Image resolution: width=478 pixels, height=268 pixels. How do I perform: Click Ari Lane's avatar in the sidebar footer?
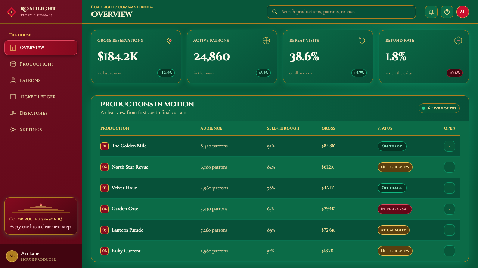tap(12, 256)
